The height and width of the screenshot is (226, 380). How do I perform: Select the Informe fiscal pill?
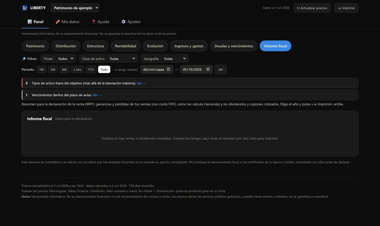click(x=275, y=46)
